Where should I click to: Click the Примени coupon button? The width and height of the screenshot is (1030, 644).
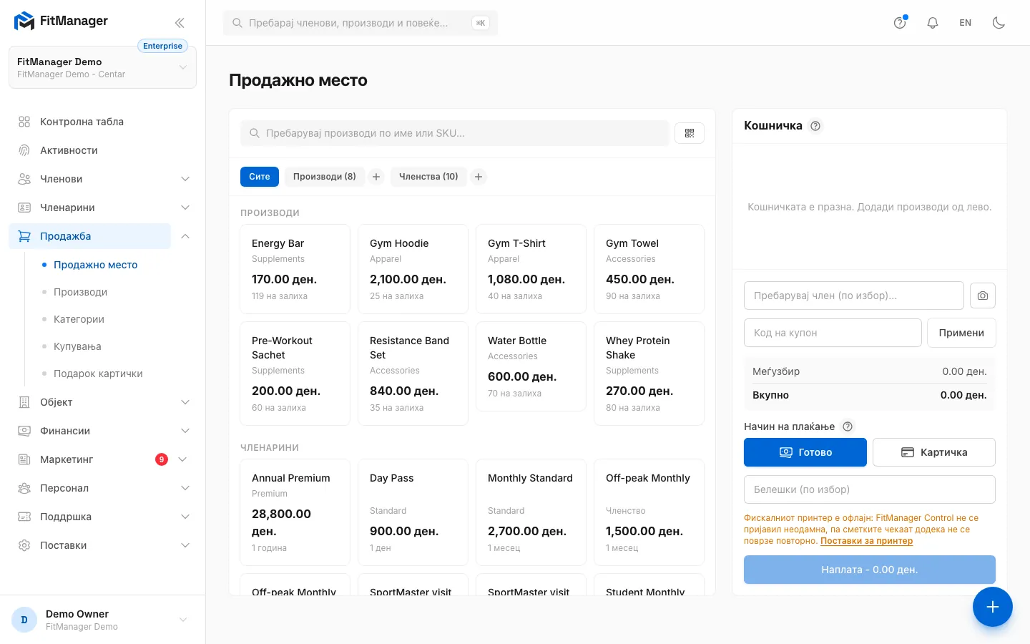coord(961,333)
